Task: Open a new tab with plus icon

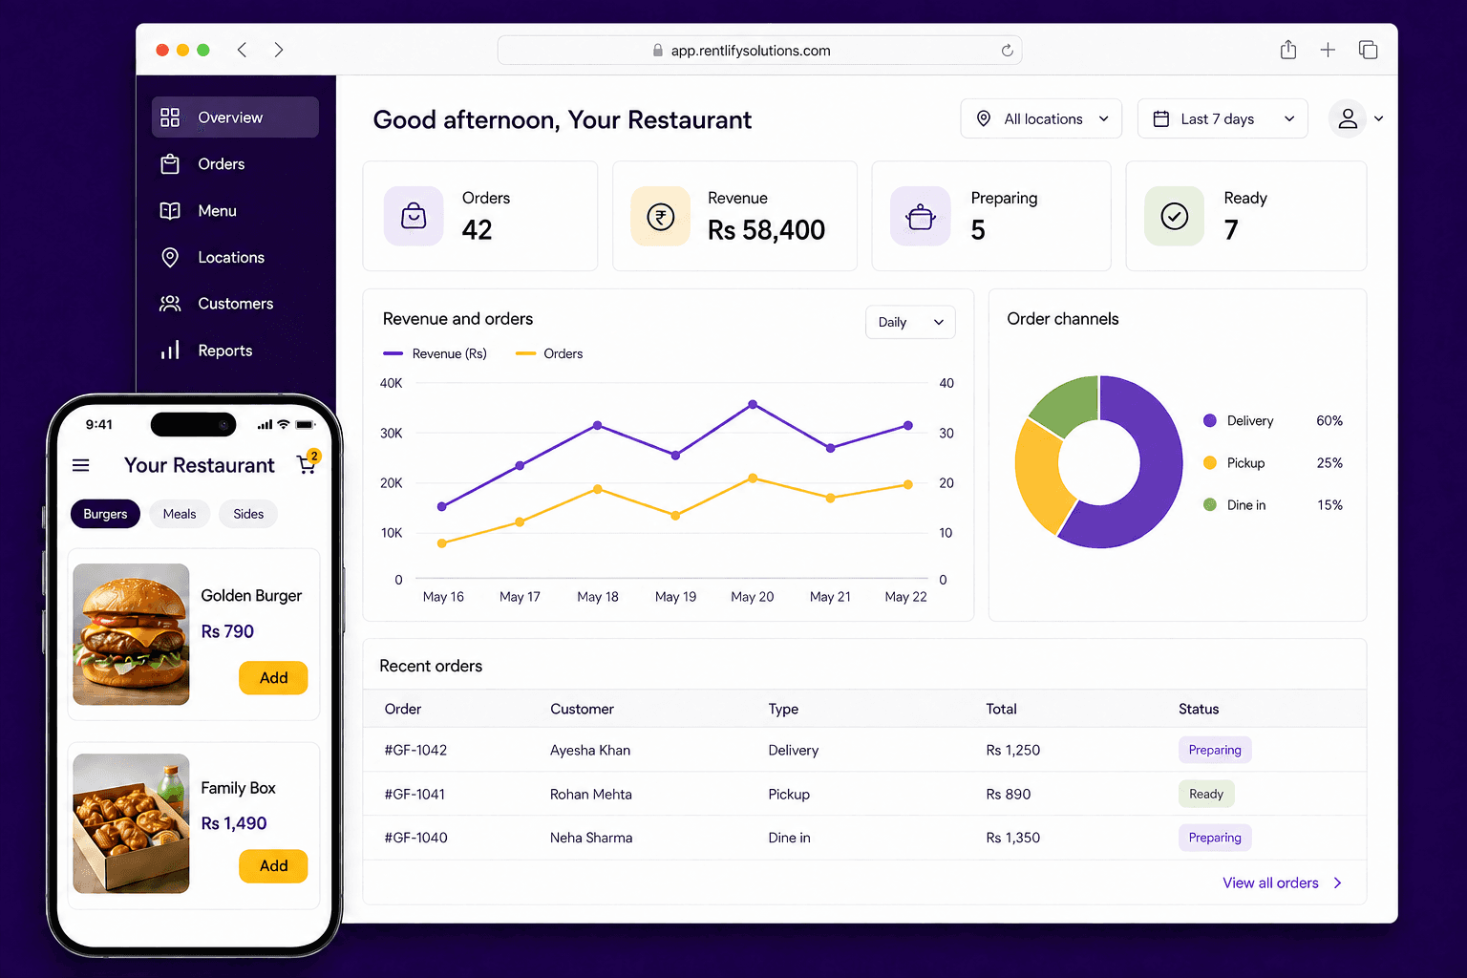Action: 1328,50
